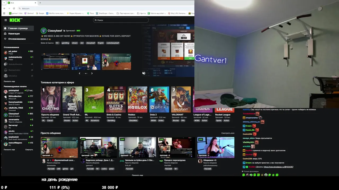Open the Dota 2 category card
The image size is (339, 190).
159,99
